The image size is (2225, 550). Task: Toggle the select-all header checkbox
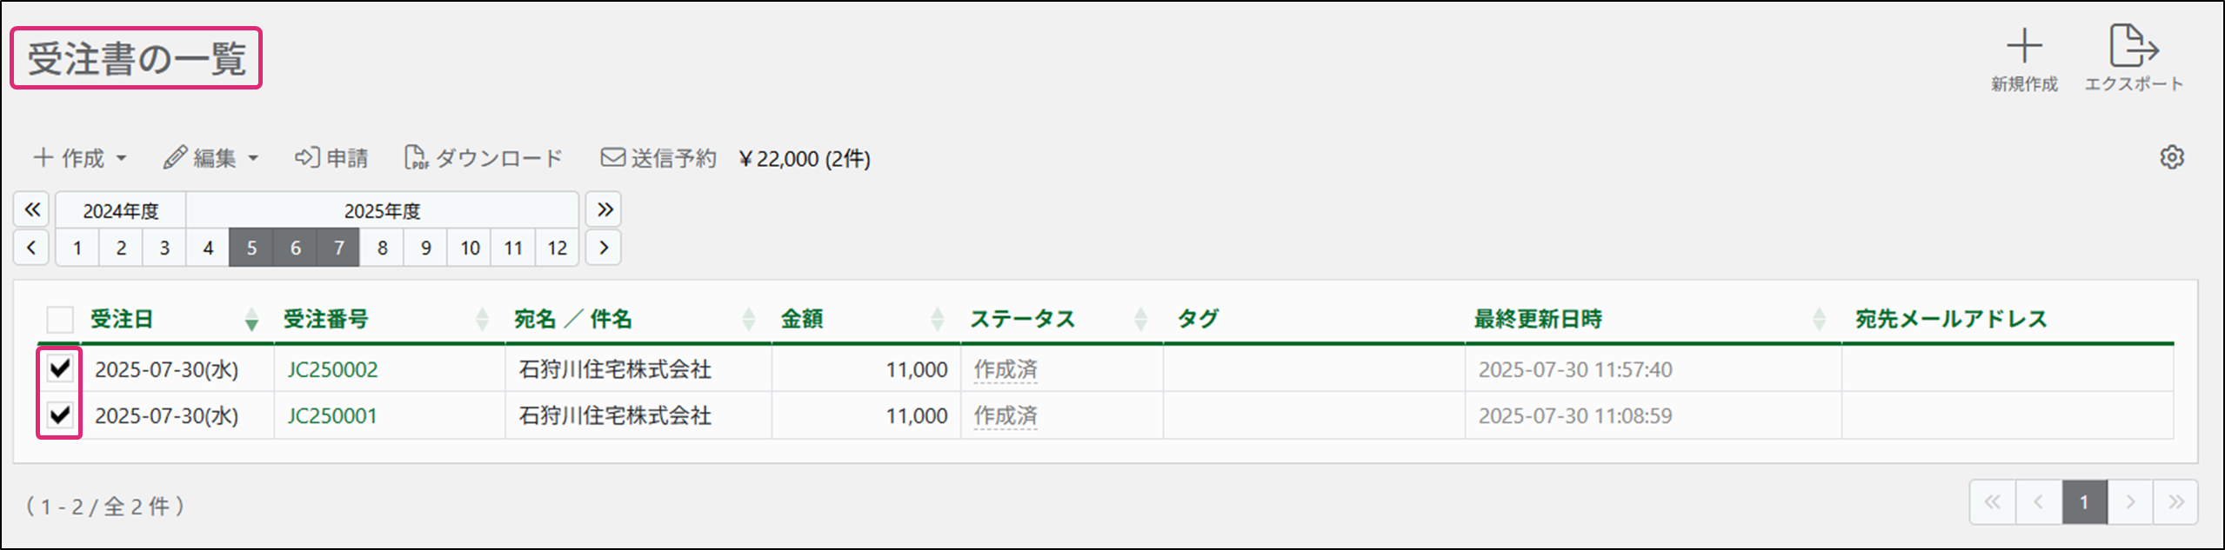tap(60, 320)
